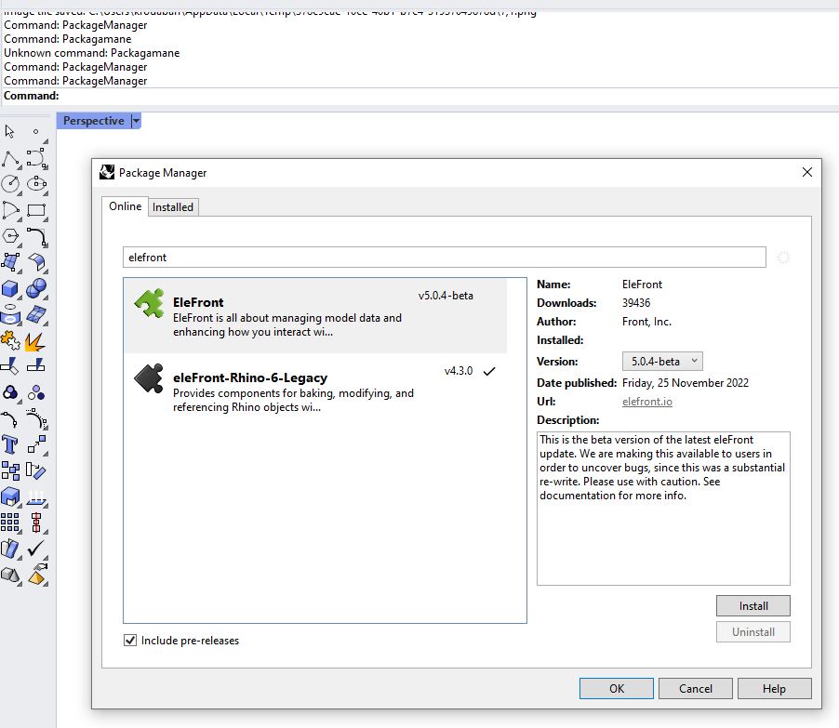Click the Help button
839x728 pixels.
[773, 689]
